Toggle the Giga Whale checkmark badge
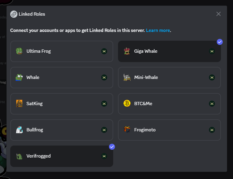Viewport: 233px width, 179px height. click(x=220, y=42)
